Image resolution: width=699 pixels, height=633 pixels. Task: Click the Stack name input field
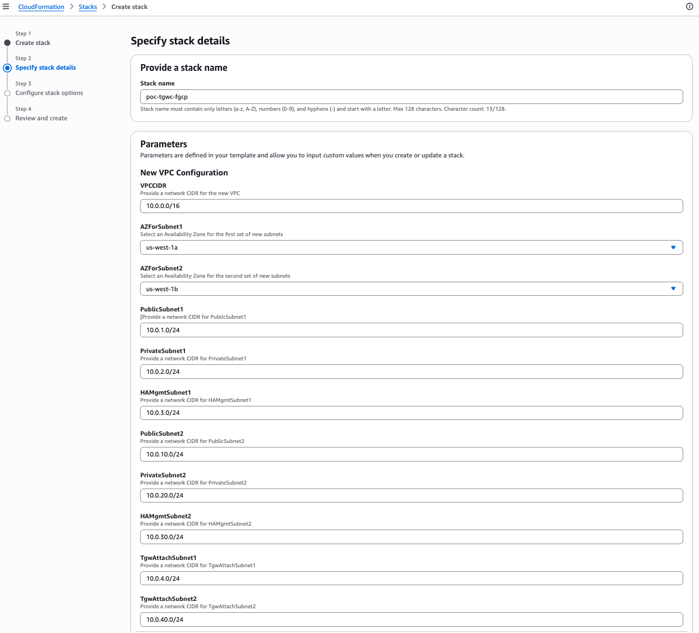coord(411,97)
